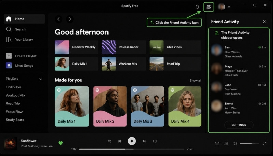The image size is (273, 156).
Task: Expand the account dropdown chevron
Action: pos(229,7)
